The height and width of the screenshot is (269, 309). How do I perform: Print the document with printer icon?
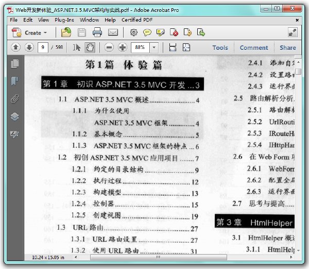[x=97, y=32]
